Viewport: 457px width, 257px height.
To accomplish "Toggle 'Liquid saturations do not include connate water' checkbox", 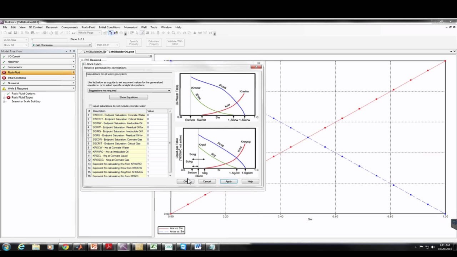I will click(x=90, y=106).
